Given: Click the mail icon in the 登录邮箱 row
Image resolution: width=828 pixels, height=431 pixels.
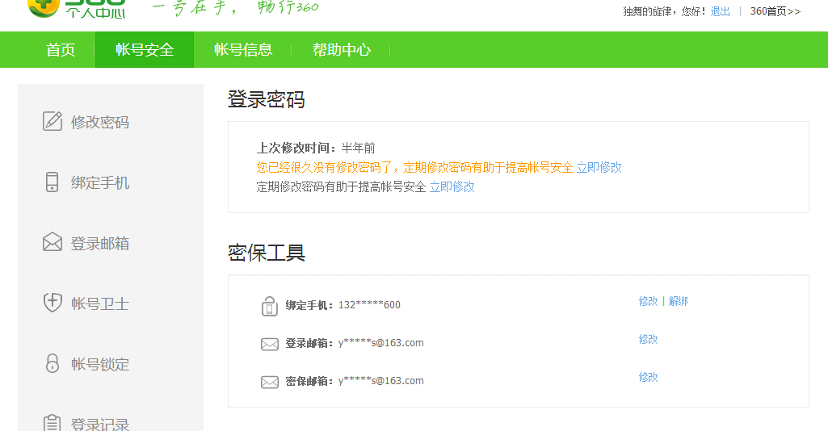Looking at the screenshot, I should pos(269,345).
